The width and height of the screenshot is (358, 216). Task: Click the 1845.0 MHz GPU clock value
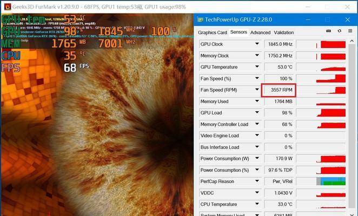(279, 44)
